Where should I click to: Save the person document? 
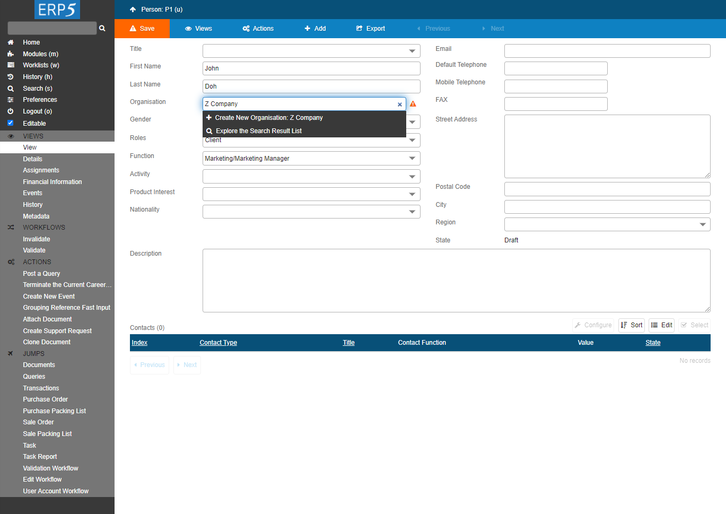(142, 29)
